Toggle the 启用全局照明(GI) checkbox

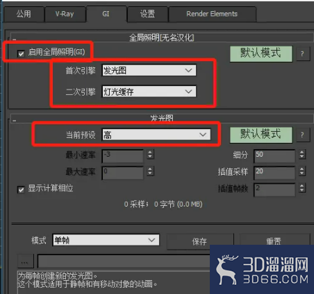21,54
